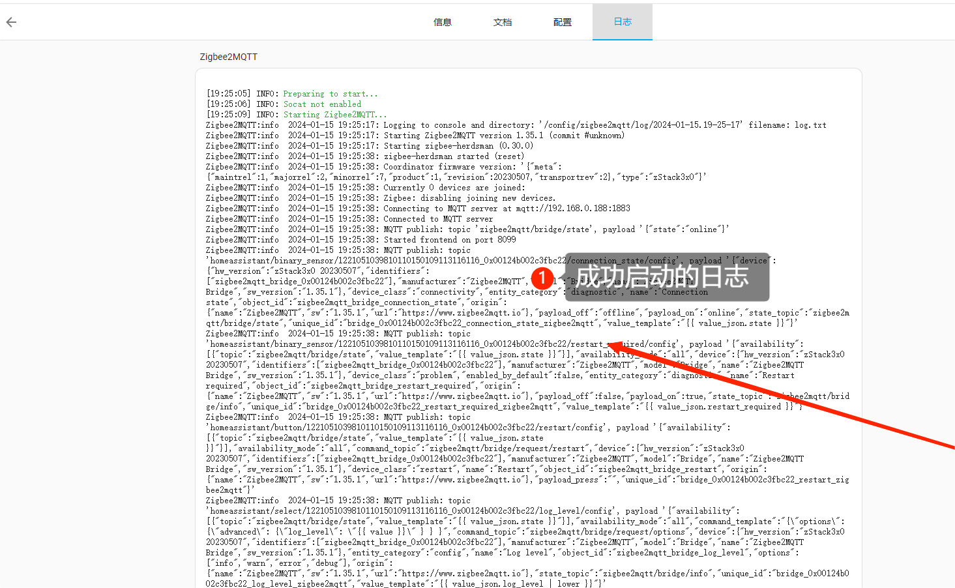
Task: Open the 文档 tab
Action: point(503,22)
